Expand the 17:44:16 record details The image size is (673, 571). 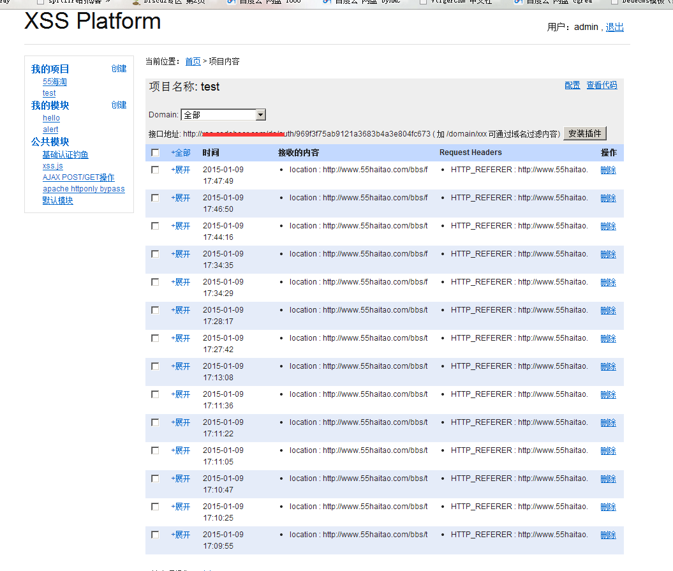(x=181, y=226)
